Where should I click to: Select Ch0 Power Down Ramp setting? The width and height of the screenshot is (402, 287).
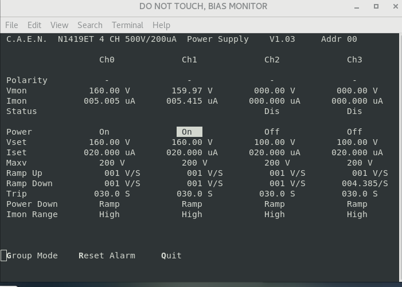point(110,204)
